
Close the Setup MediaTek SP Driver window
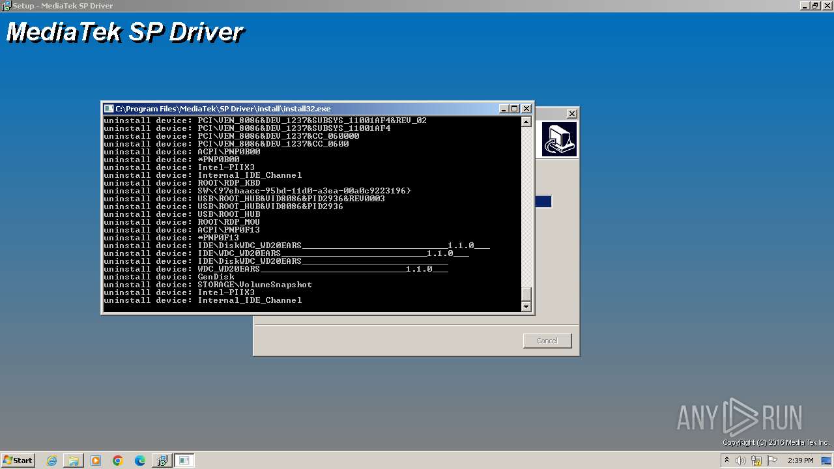827,5
